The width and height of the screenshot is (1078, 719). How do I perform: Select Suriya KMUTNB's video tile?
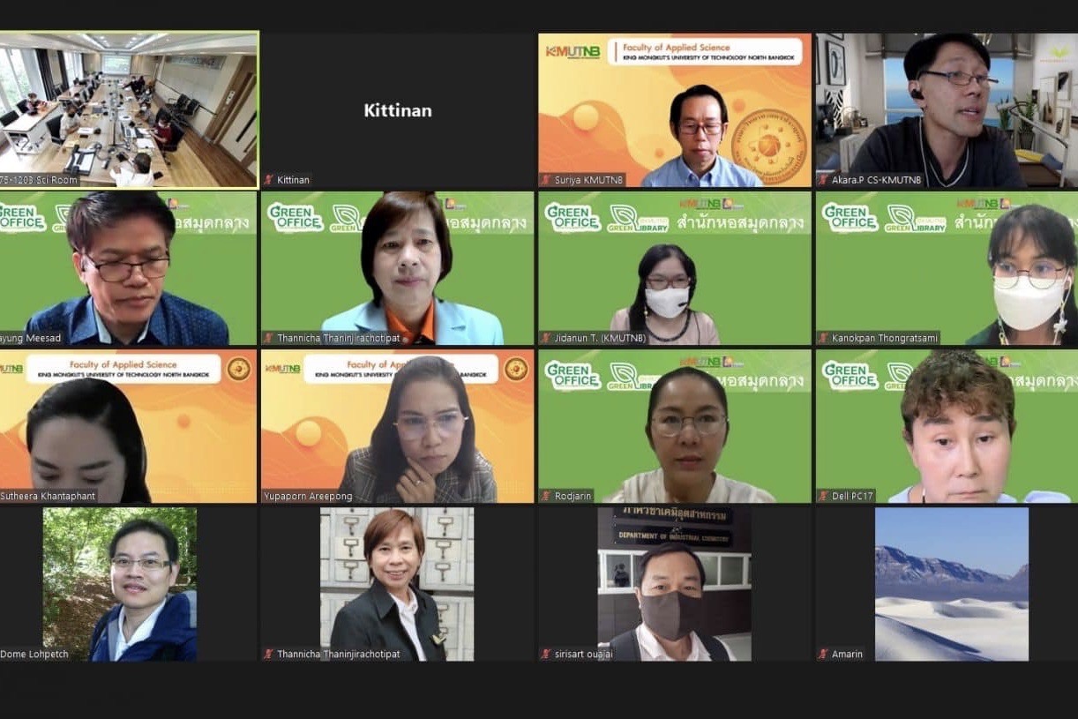(675, 110)
